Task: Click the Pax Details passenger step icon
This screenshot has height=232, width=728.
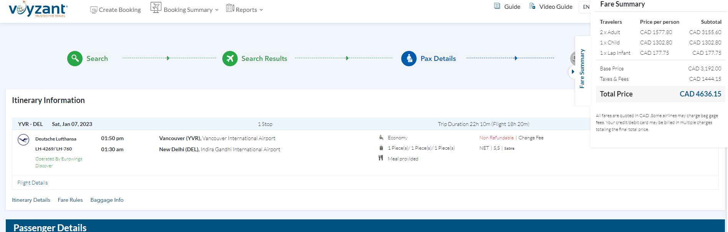Action: tap(409, 59)
